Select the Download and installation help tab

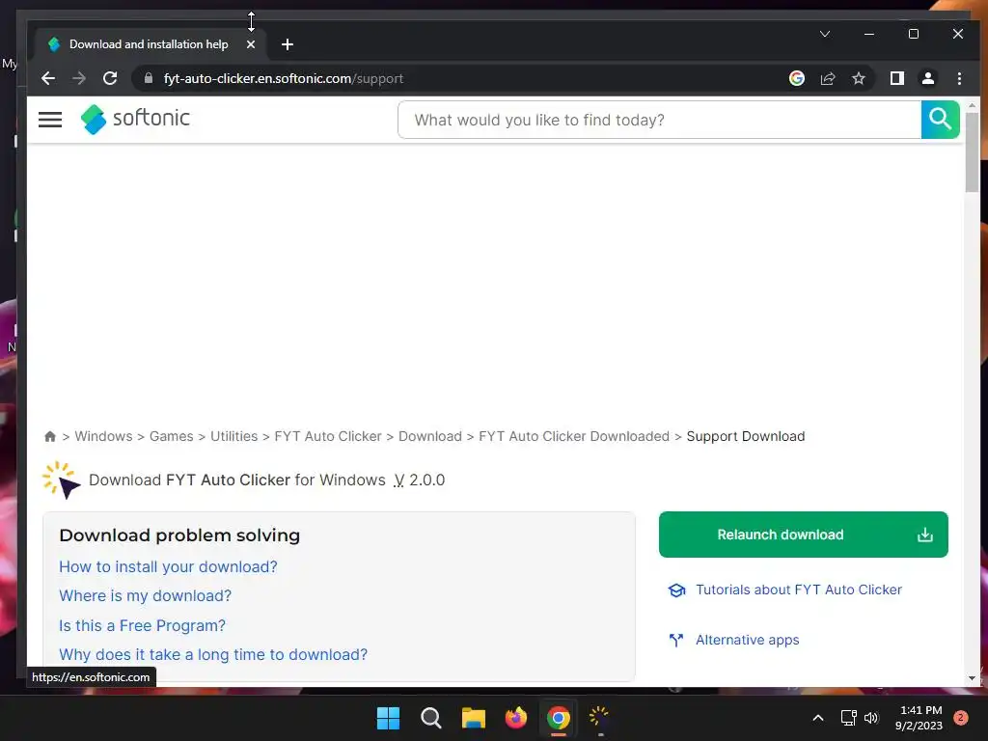pyautogui.click(x=149, y=44)
